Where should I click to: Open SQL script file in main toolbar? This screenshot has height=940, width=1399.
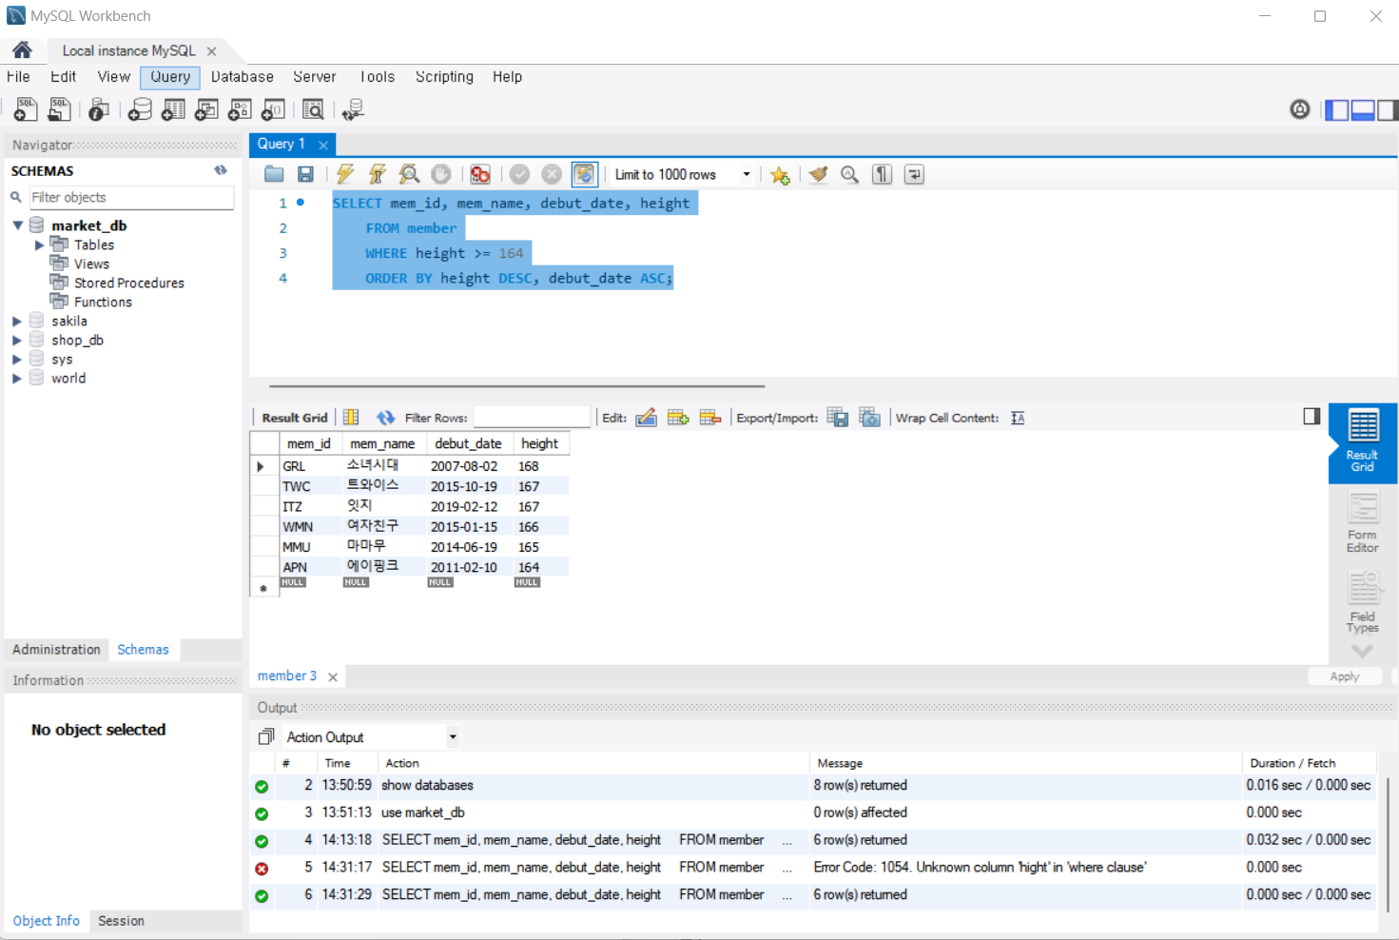point(59,110)
